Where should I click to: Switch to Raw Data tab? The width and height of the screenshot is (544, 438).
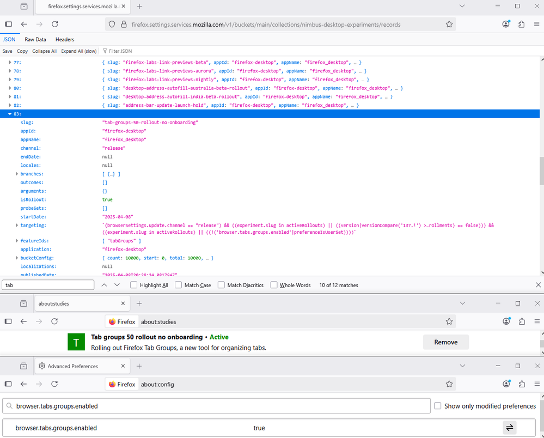pos(35,39)
